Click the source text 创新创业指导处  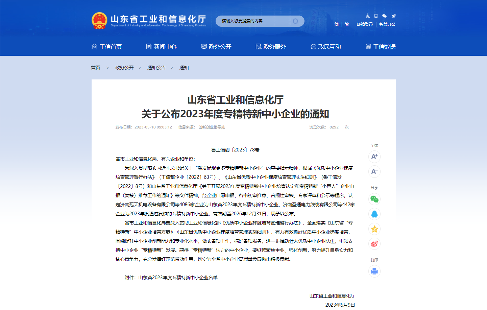click(x=212, y=127)
